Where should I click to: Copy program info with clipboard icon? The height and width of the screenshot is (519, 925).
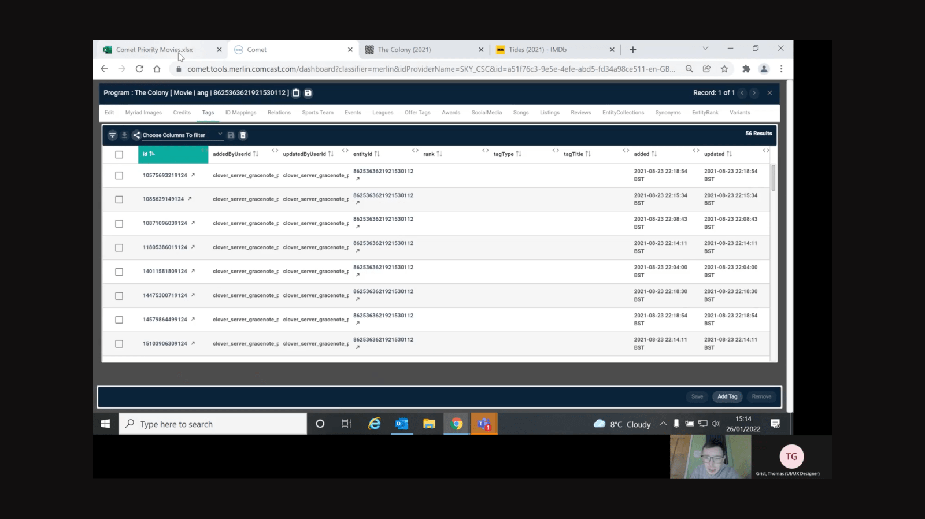(296, 93)
